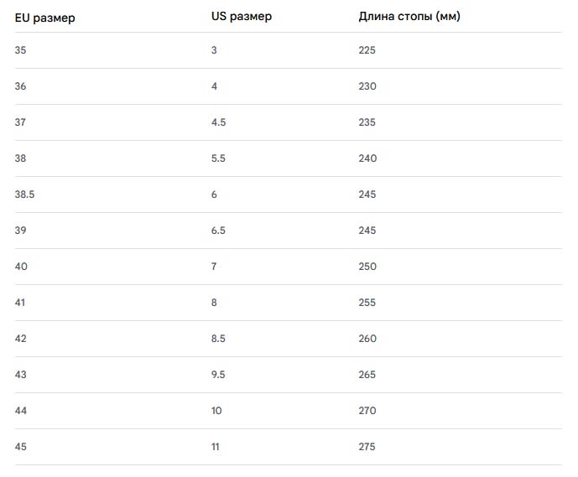Viewport: 578px width, 477px height.
Task: Select foot length 270 cell
Action: (x=367, y=411)
